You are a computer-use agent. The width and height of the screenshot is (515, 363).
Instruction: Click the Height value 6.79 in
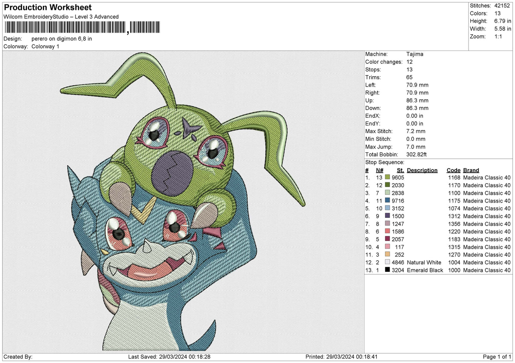click(x=503, y=21)
